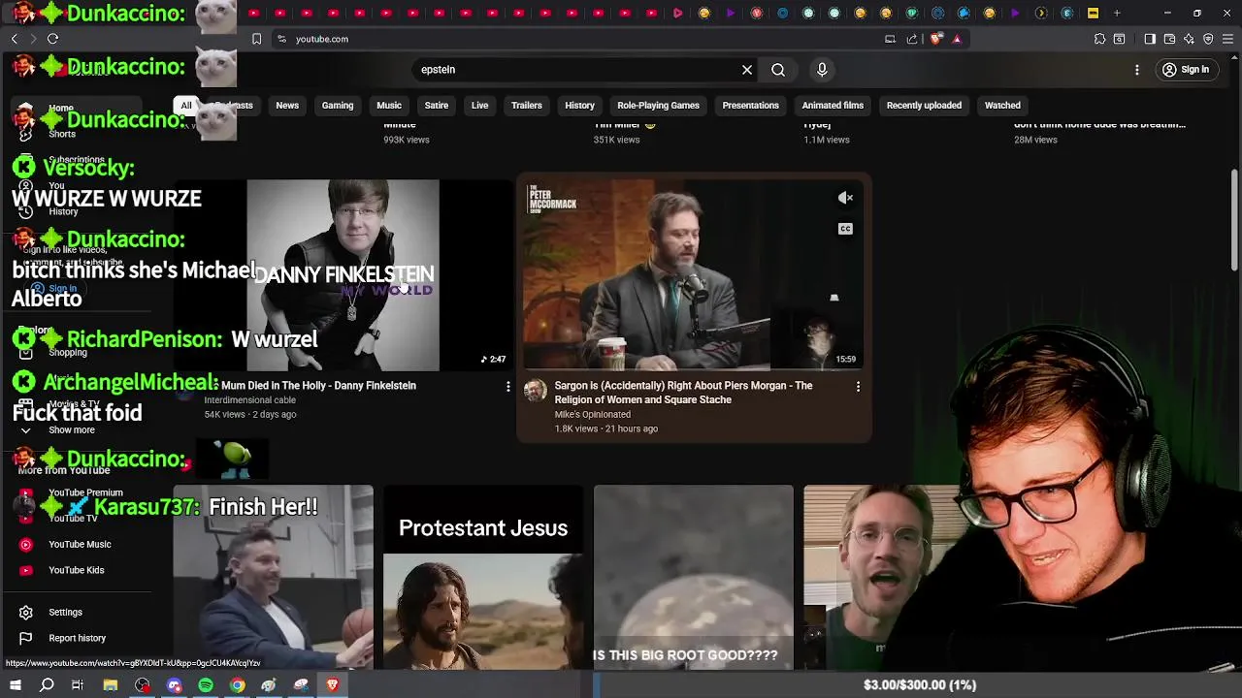Image resolution: width=1242 pixels, height=698 pixels.
Task: Select the History filter chip
Action: pyautogui.click(x=580, y=106)
